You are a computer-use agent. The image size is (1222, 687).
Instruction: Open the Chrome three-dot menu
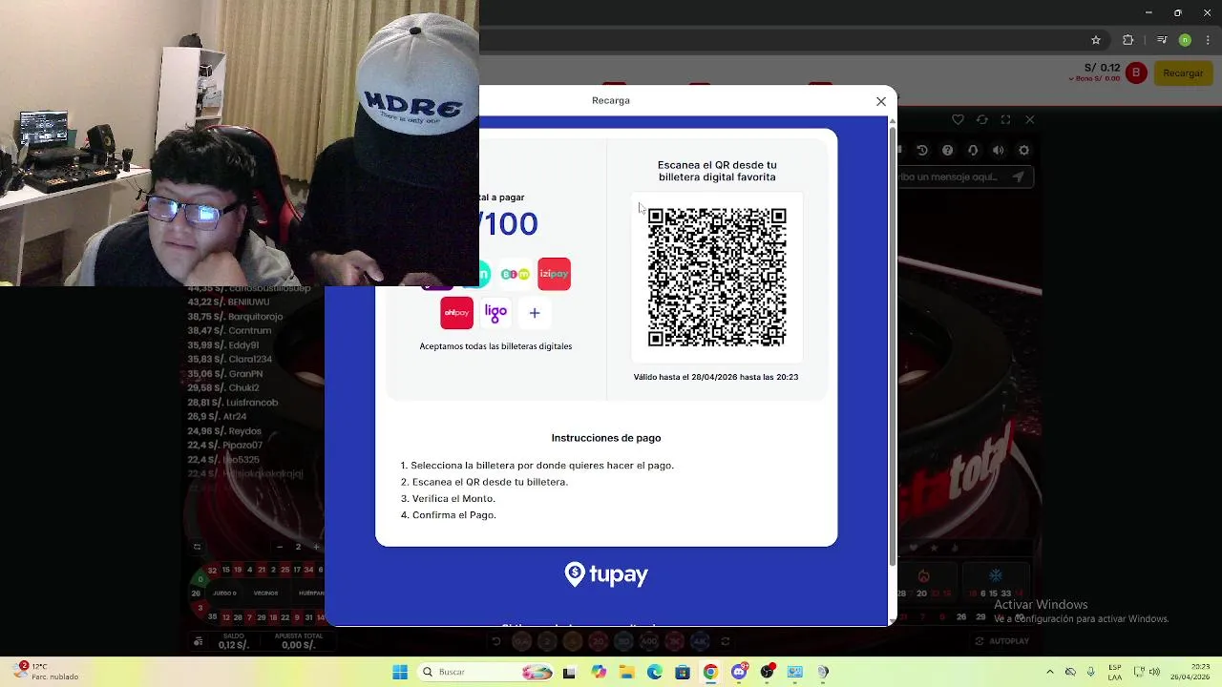(1207, 40)
